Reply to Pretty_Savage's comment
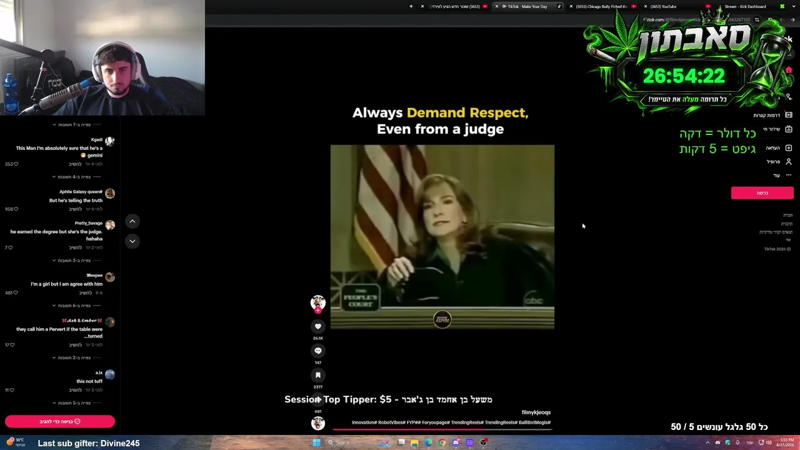 click(75, 247)
